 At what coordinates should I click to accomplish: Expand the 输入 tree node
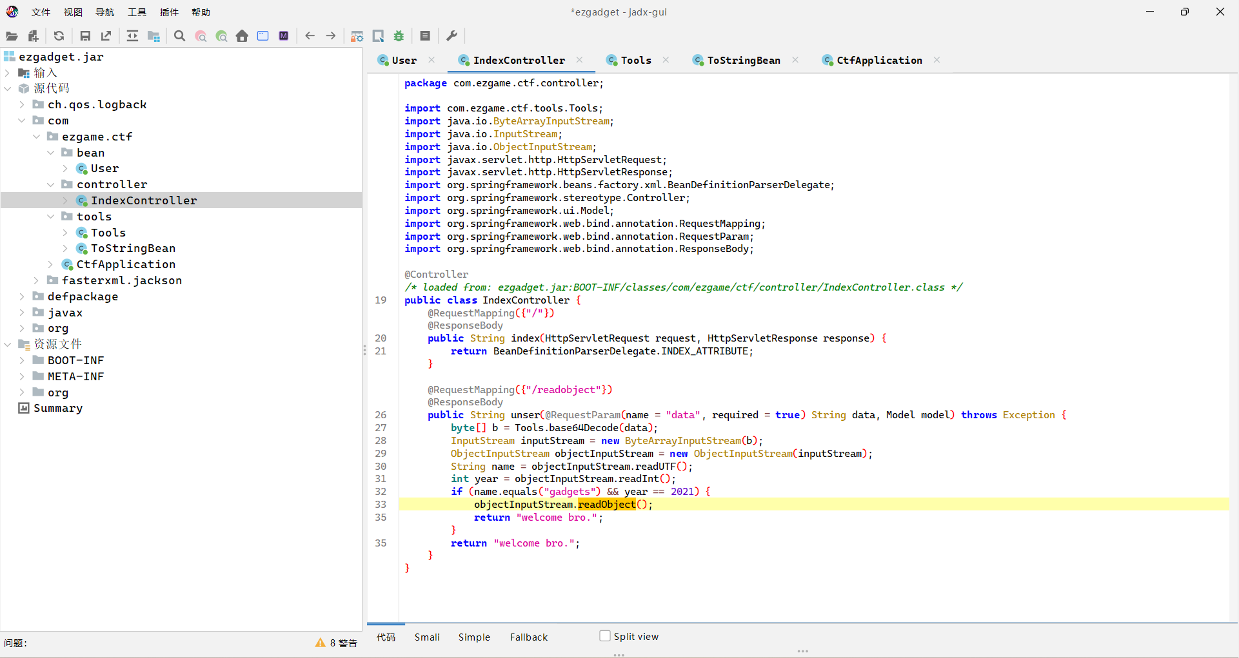8,73
